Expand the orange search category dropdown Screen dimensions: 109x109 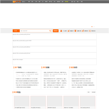coord(16,31)
